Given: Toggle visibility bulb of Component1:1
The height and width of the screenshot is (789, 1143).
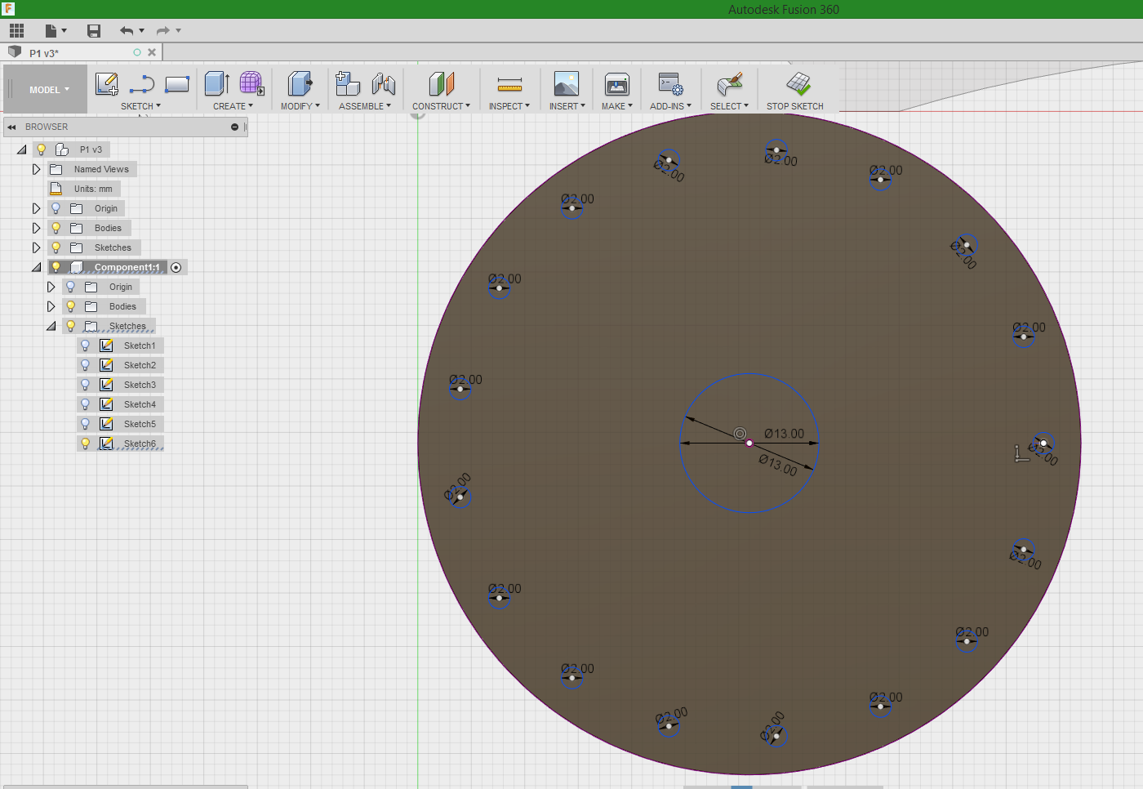Looking at the screenshot, I should click(56, 267).
